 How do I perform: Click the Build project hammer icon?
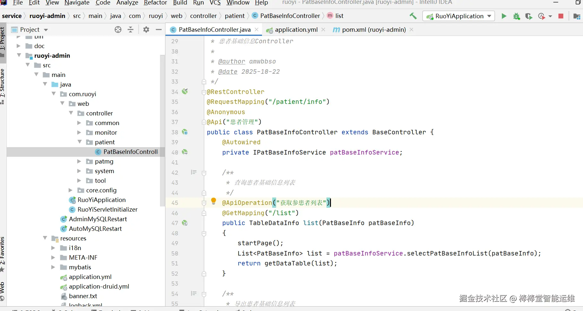(x=413, y=16)
